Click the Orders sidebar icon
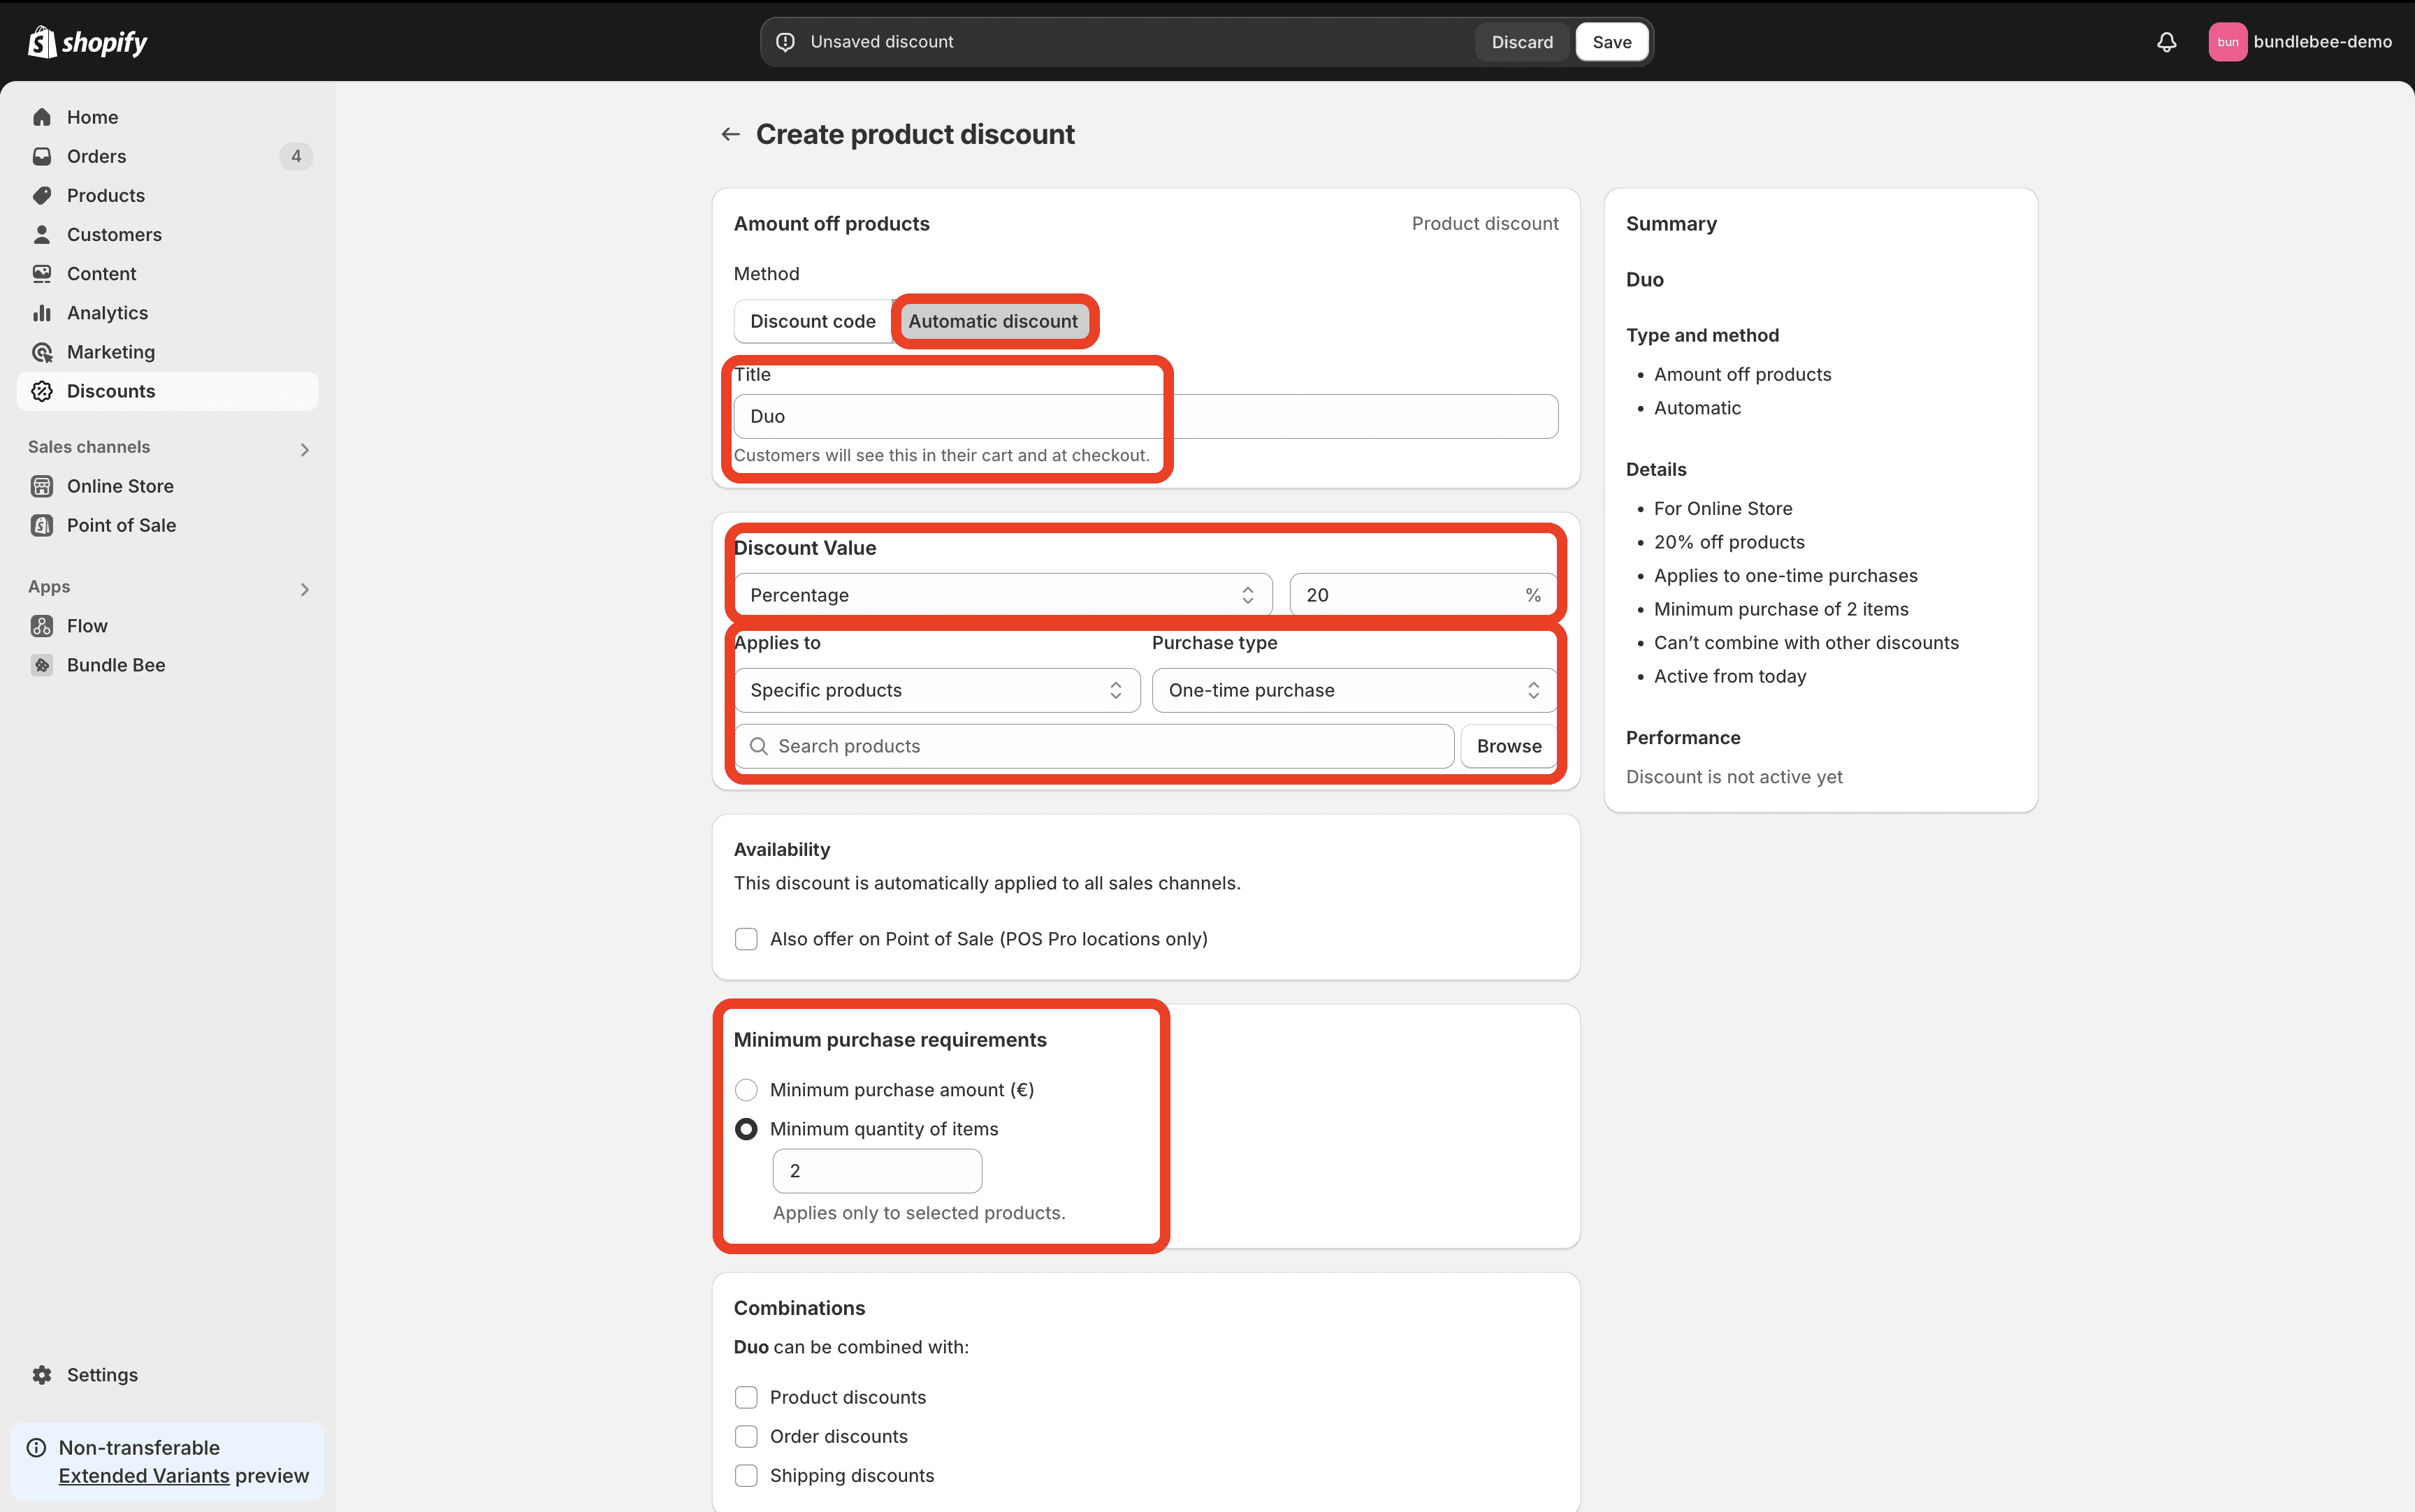This screenshot has height=1512, width=2415. 42,155
